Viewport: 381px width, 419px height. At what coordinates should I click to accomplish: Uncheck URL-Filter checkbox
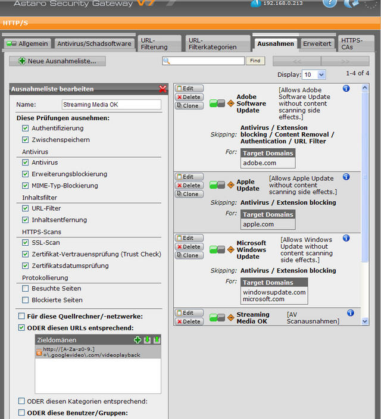(26, 208)
